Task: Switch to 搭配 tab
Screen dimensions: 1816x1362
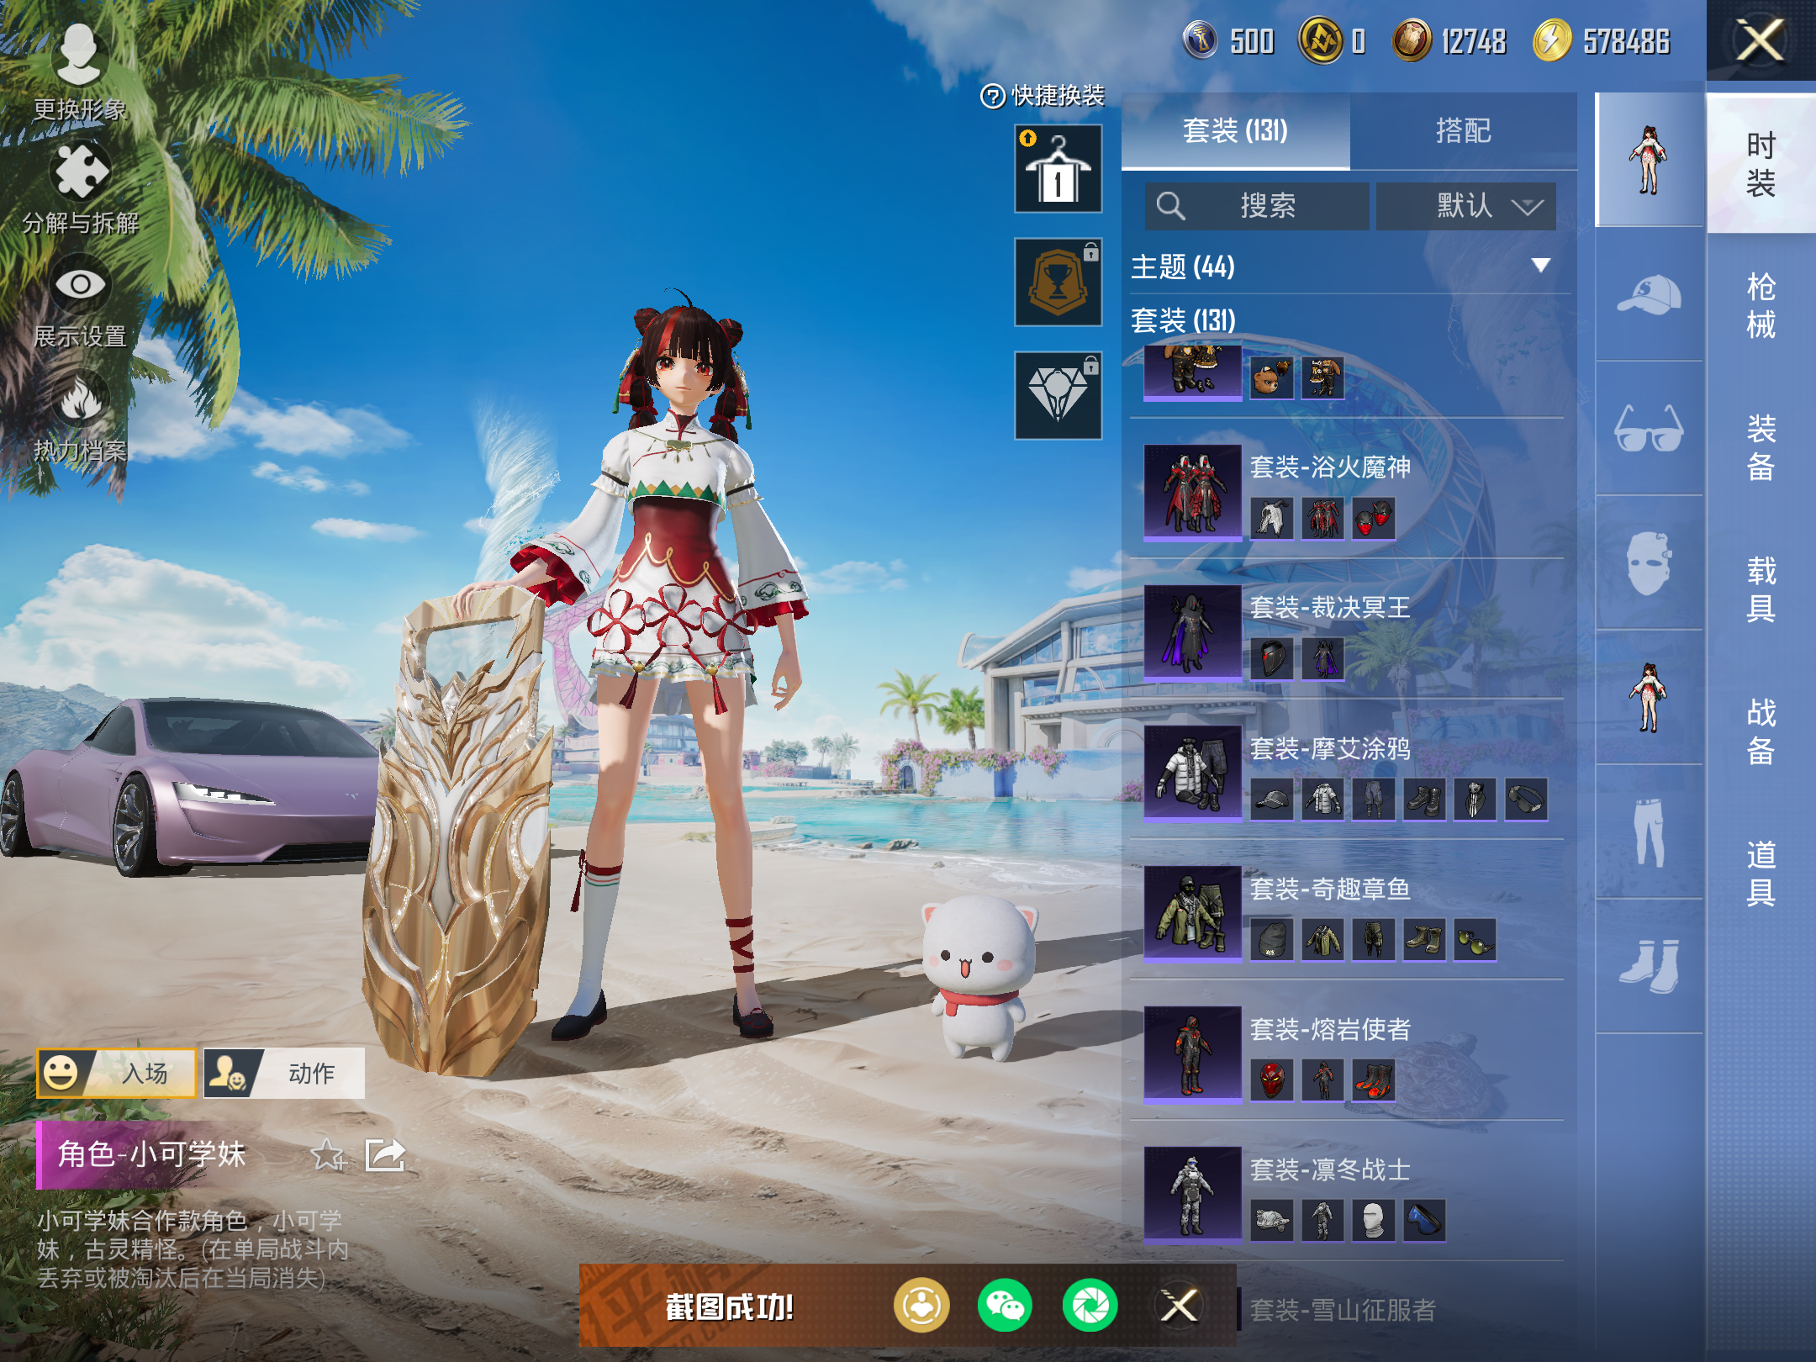Action: point(1463,131)
